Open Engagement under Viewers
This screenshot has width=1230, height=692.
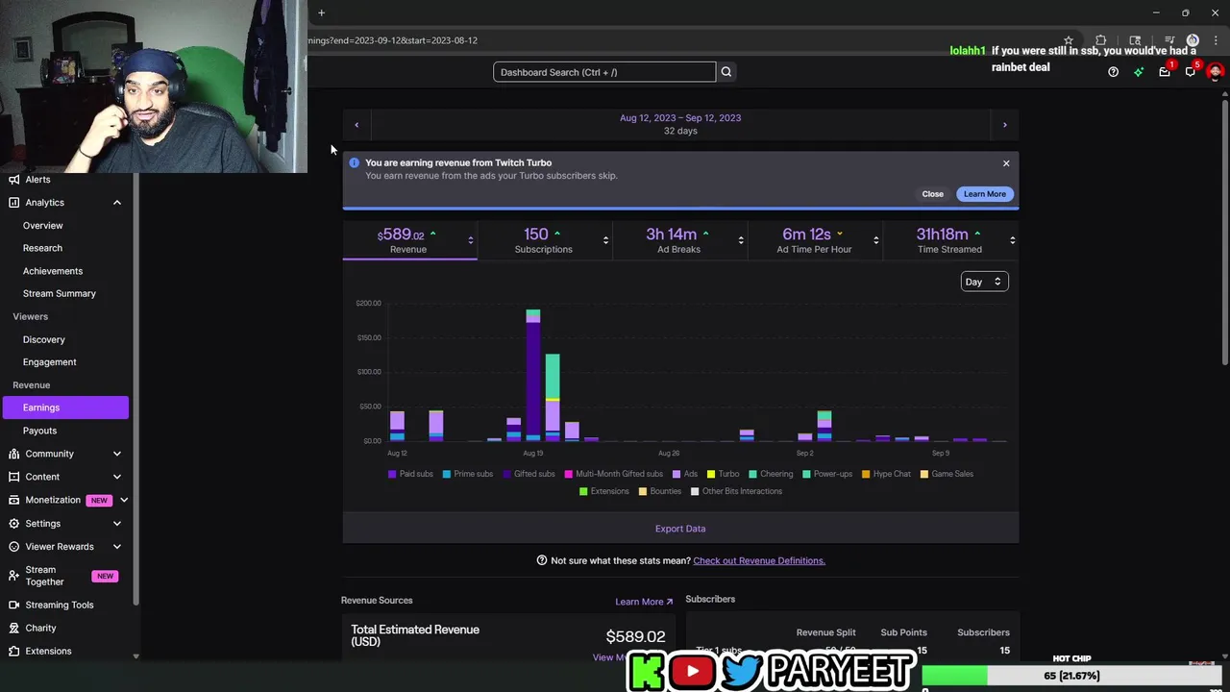pos(50,362)
